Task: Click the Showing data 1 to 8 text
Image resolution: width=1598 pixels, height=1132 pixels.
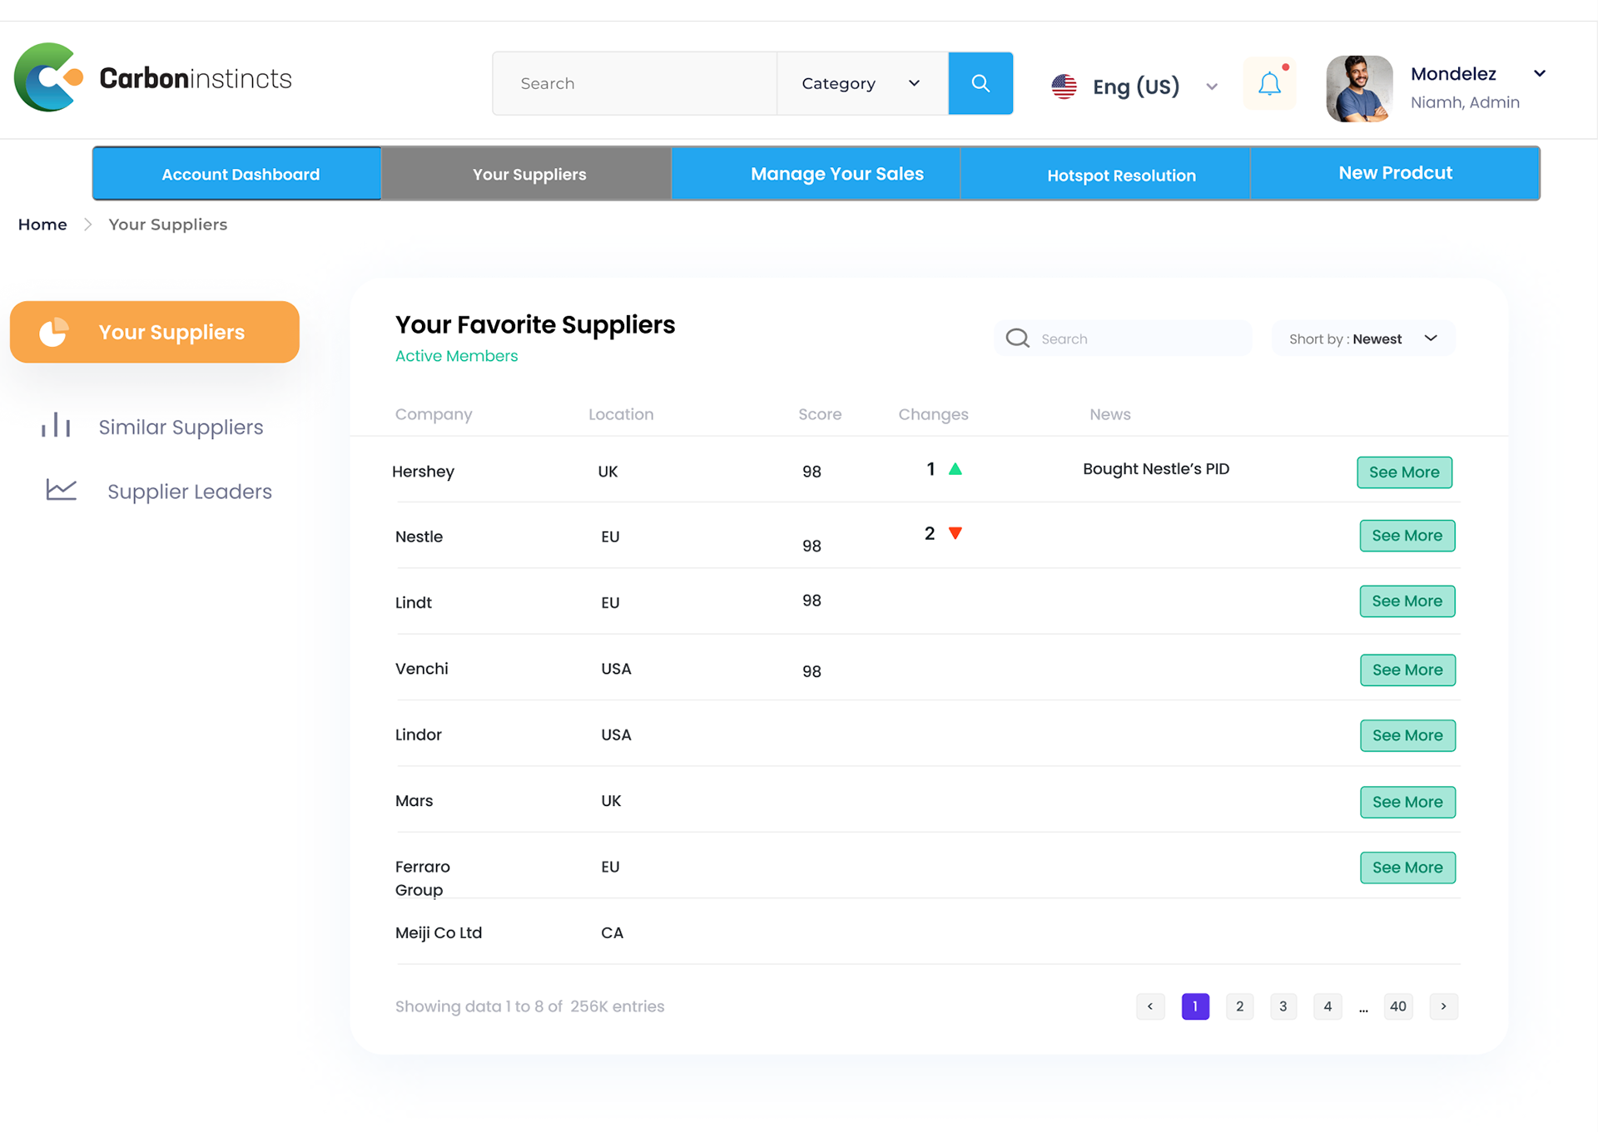Action: (x=529, y=1006)
